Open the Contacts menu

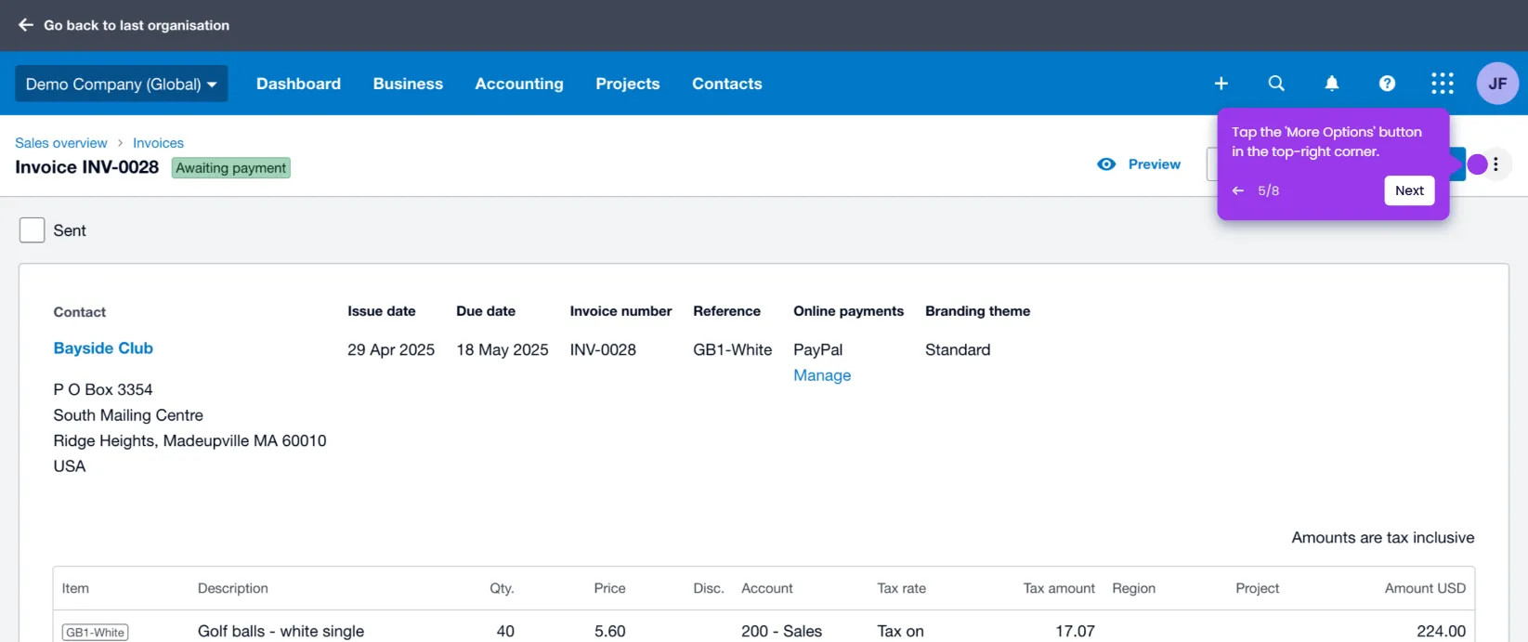tap(726, 84)
